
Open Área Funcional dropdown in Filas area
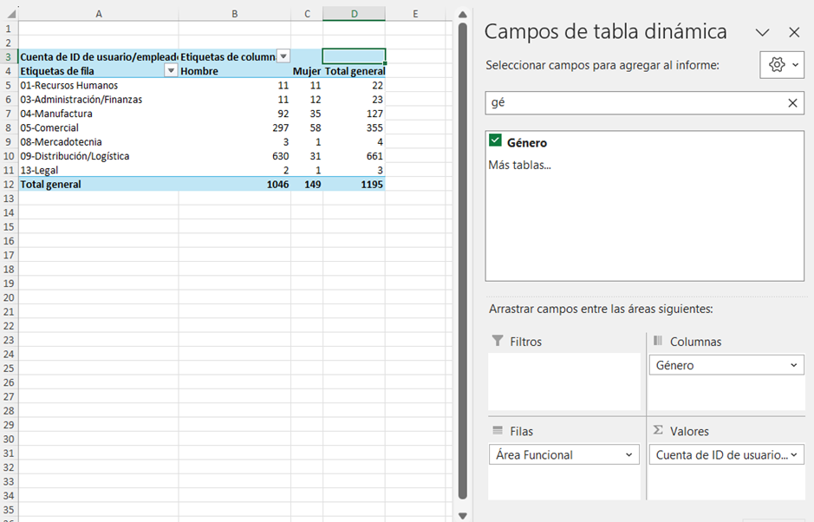coord(630,455)
